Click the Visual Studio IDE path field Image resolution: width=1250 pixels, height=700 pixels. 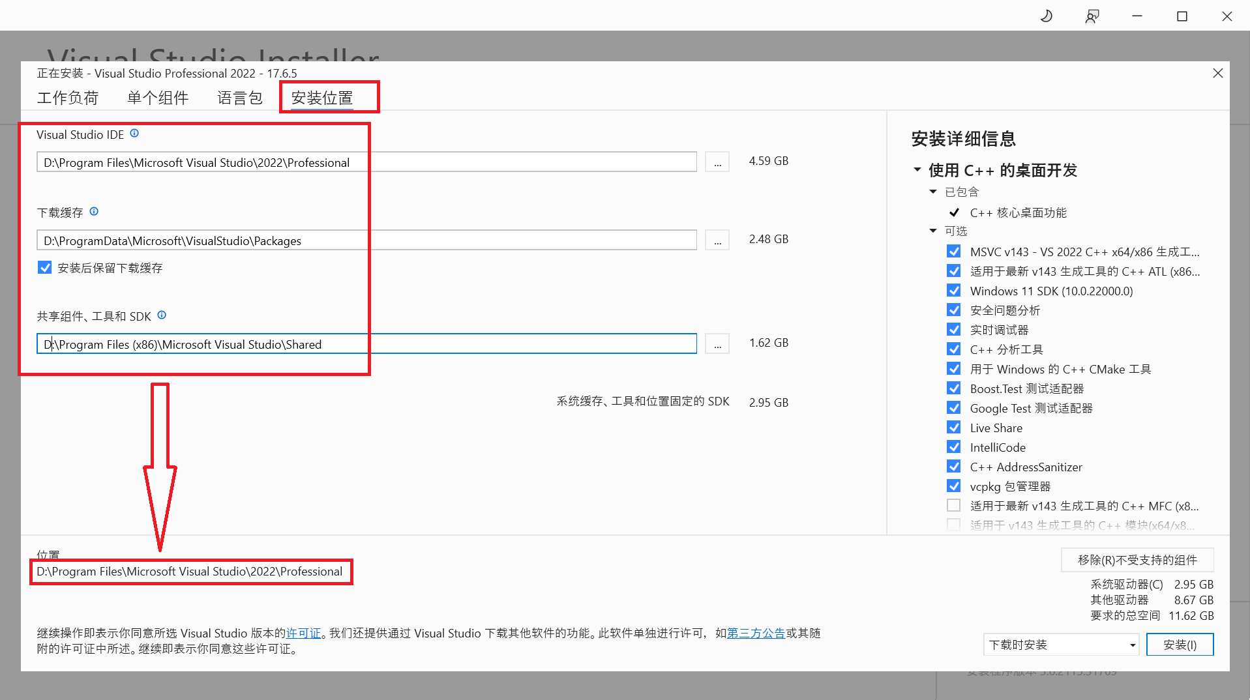click(x=366, y=162)
